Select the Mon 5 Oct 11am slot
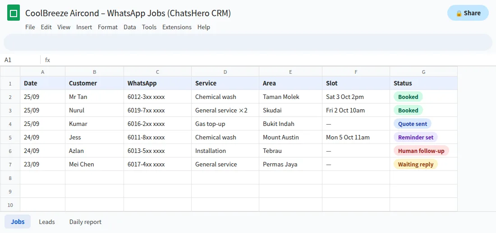The image size is (496, 233). tap(356, 137)
